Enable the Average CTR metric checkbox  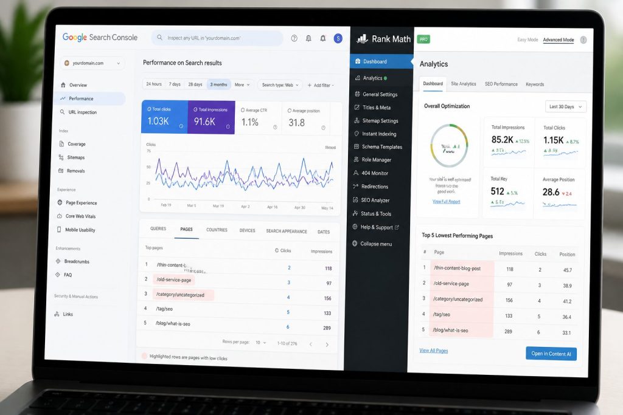pyautogui.click(x=243, y=111)
